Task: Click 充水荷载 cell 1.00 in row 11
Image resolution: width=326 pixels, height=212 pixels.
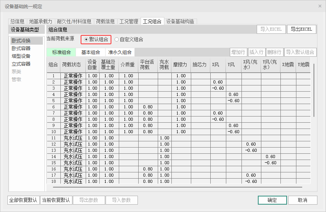Action: [x=164, y=138]
